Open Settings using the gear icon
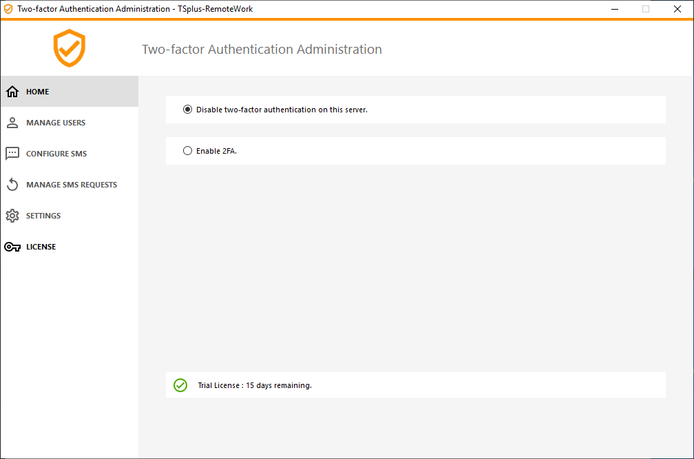Screen dimensions: 694x459 (12, 215)
